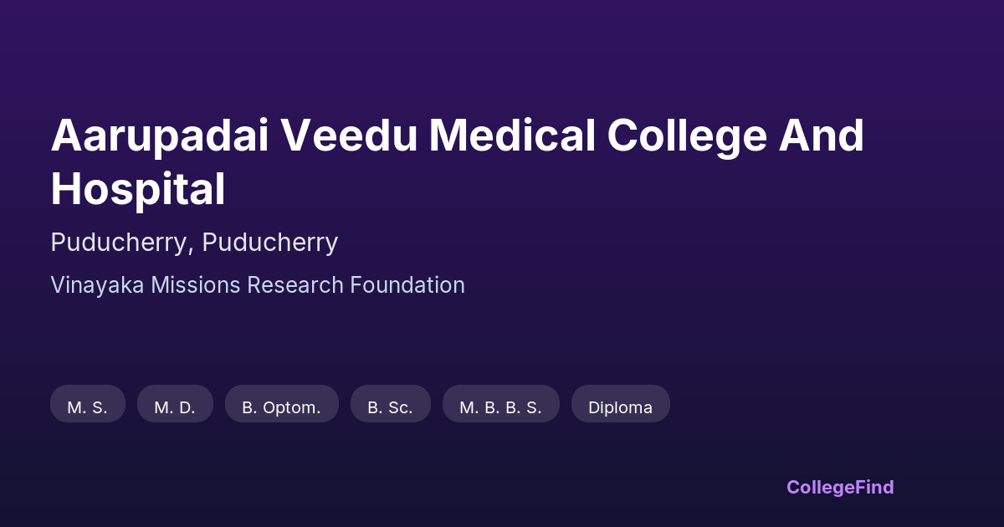Click the word "College" in the heading

(687, 136)
